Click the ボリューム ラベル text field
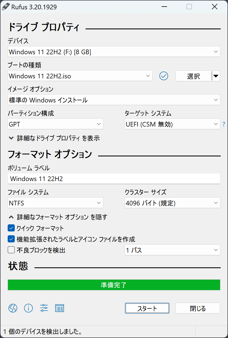Viewport: 228px width, 338px height. [114, 179]
